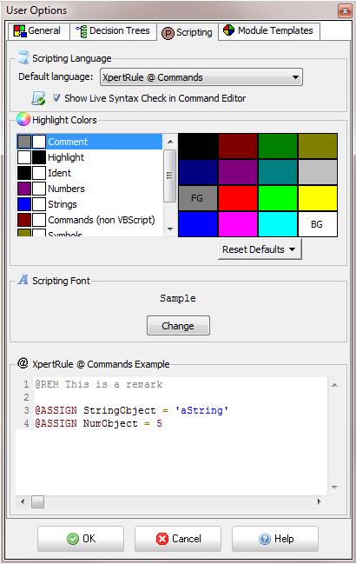Screen dimensions: 356x564
Task: Toggle Show Live Syntax Check checkbox
Action: pyautogui.click(x=56, y=97)
